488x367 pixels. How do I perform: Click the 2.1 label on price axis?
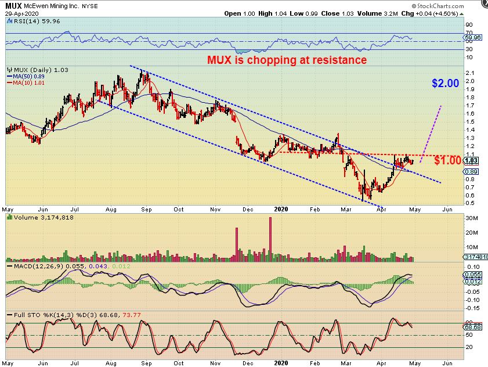click(470, 73)
